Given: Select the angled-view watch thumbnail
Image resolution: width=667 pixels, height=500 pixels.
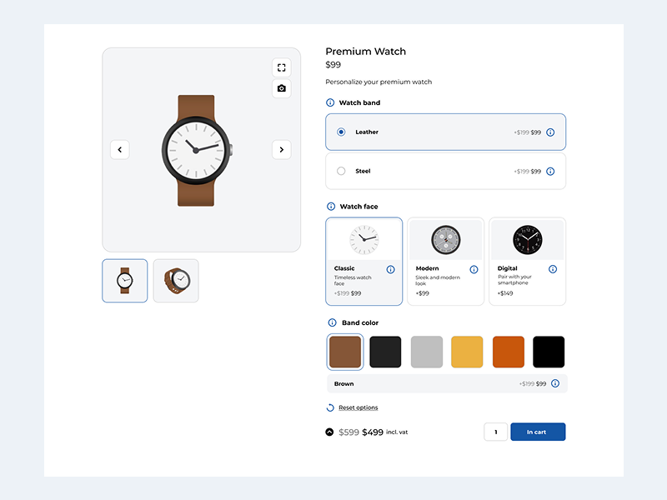Looking at the screenshot, I should pyautogui.click(x=176, y=281).
